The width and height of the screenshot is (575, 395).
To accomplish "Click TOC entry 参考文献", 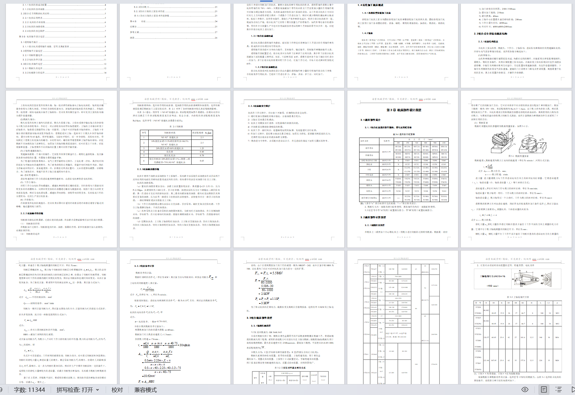I will pyautogui.click(x=174, y=32).
